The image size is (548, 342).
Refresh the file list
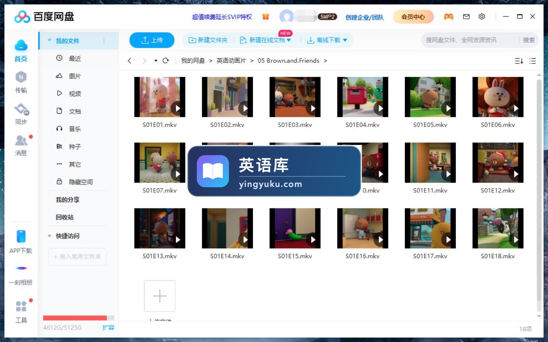(x=166, y=61)
